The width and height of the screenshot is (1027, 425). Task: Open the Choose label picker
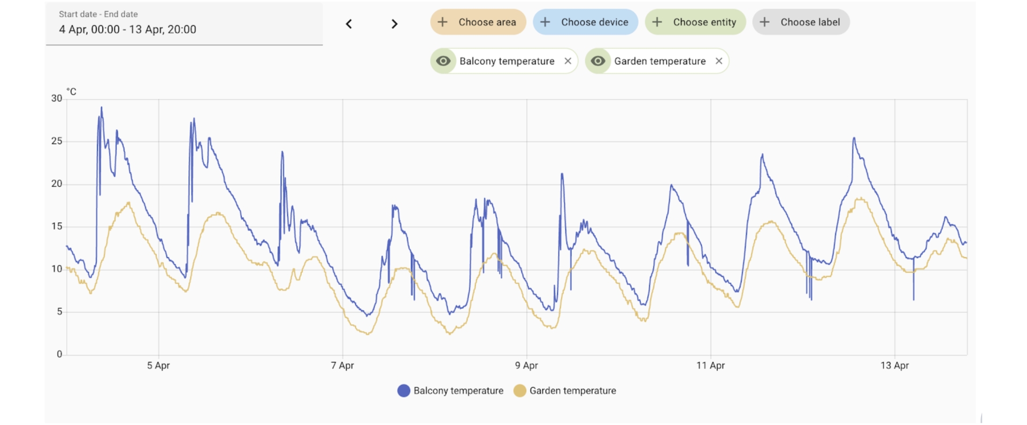(810, 22)
